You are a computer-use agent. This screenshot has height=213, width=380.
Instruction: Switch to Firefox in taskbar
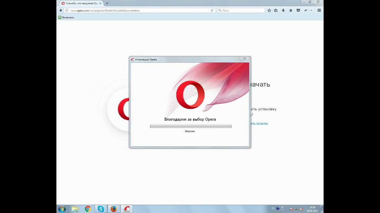[x=114, y=209]
